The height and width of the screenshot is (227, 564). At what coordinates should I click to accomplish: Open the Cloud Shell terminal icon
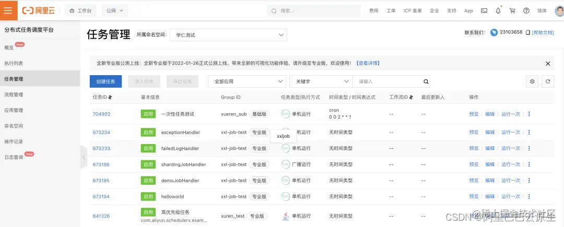(484, 11)
